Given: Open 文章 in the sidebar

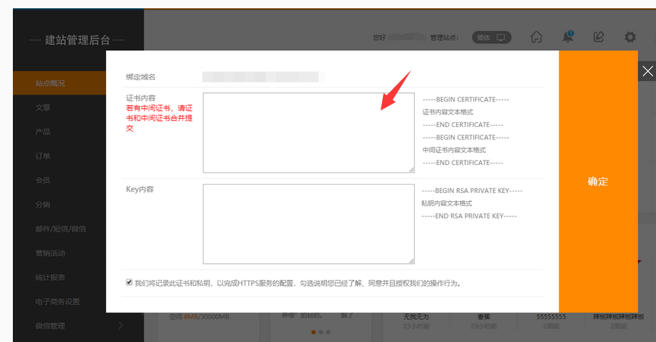Looking at the screenshot, I should (42, 107).
